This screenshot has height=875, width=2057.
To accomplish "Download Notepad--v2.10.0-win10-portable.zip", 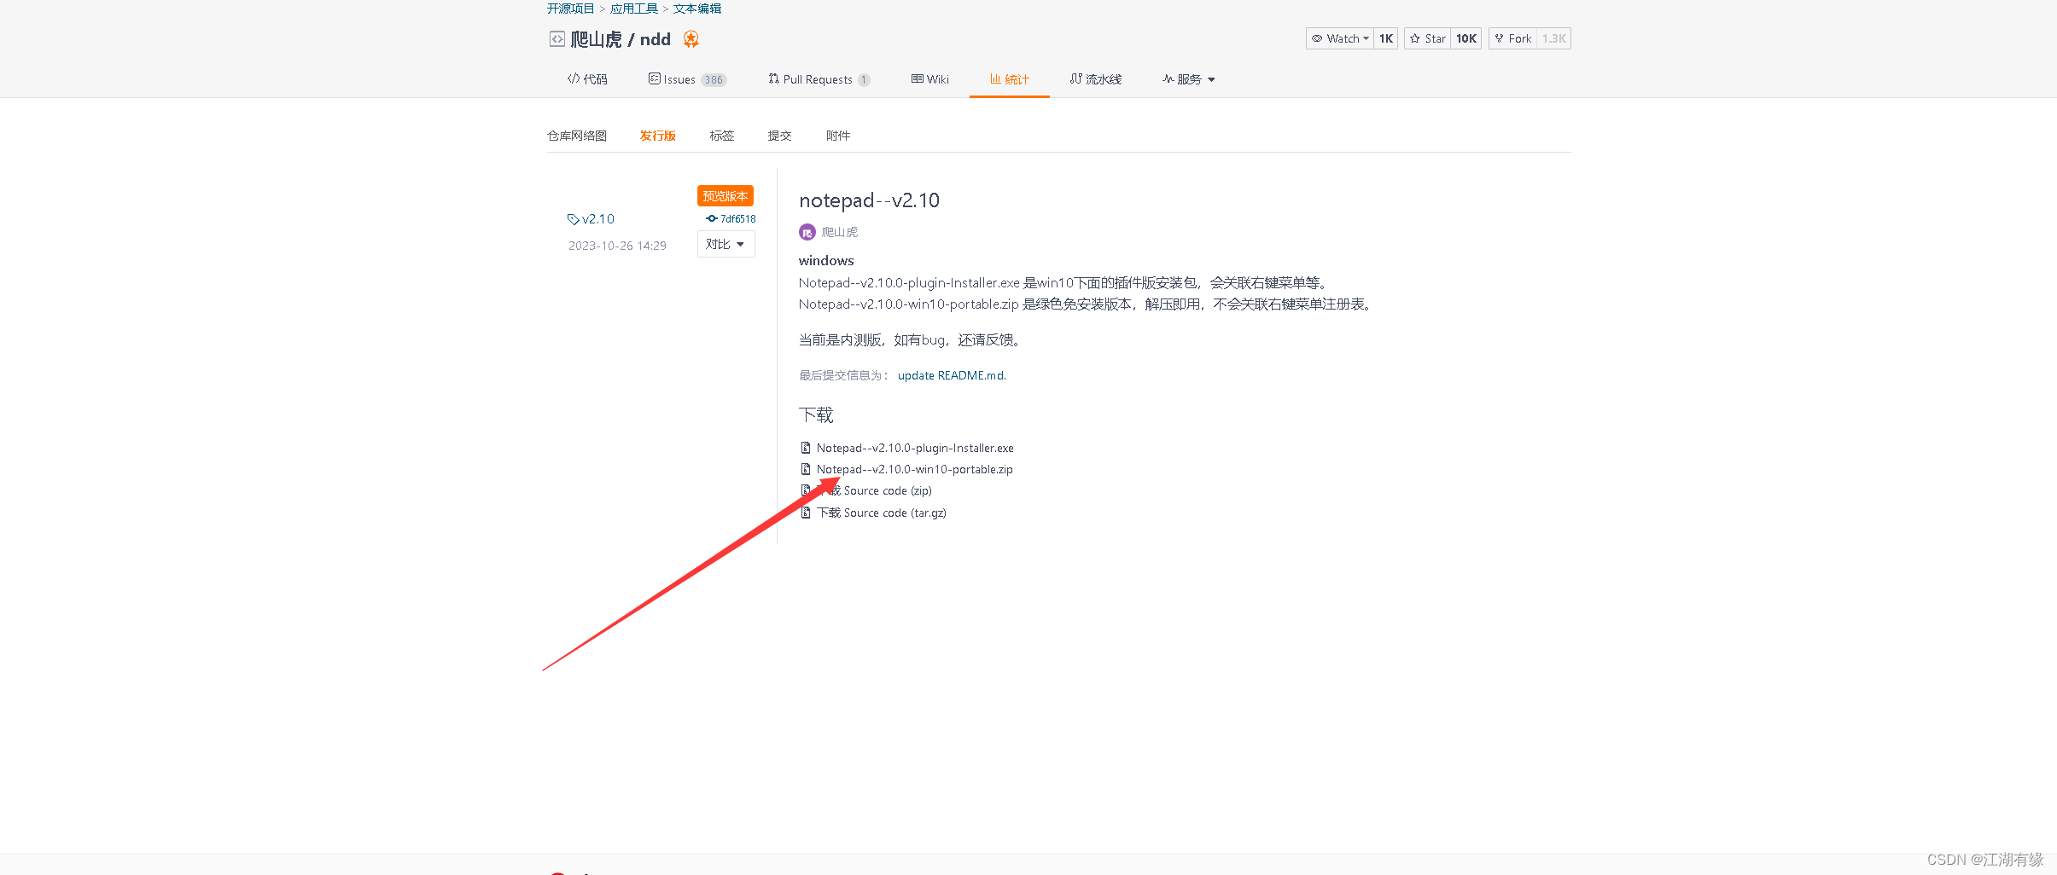I will (914, 469).
